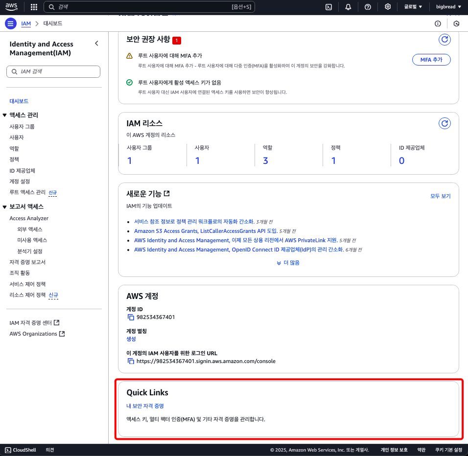Copy the IAM sign-in URL
Screen dimensions: 468x456
coord(131,361)
